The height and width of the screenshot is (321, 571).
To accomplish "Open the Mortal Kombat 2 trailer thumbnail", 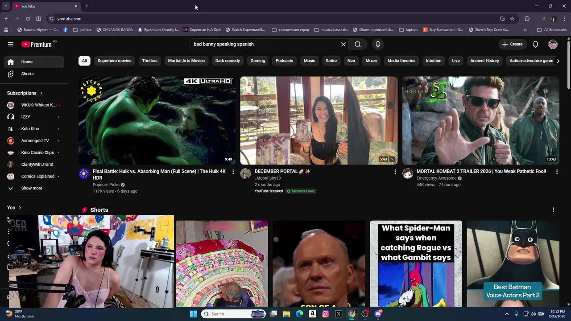I will pyautogui.click(x=481, y=120).
